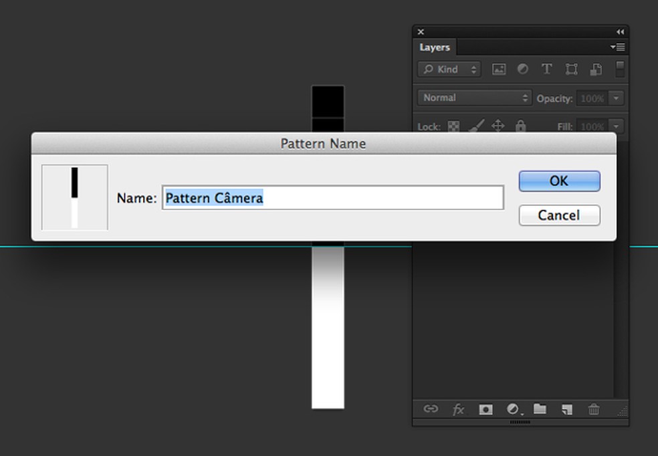The image size is (658, 456).
Task: Open the Layers panel flyout menu
Action: [618, 47]
